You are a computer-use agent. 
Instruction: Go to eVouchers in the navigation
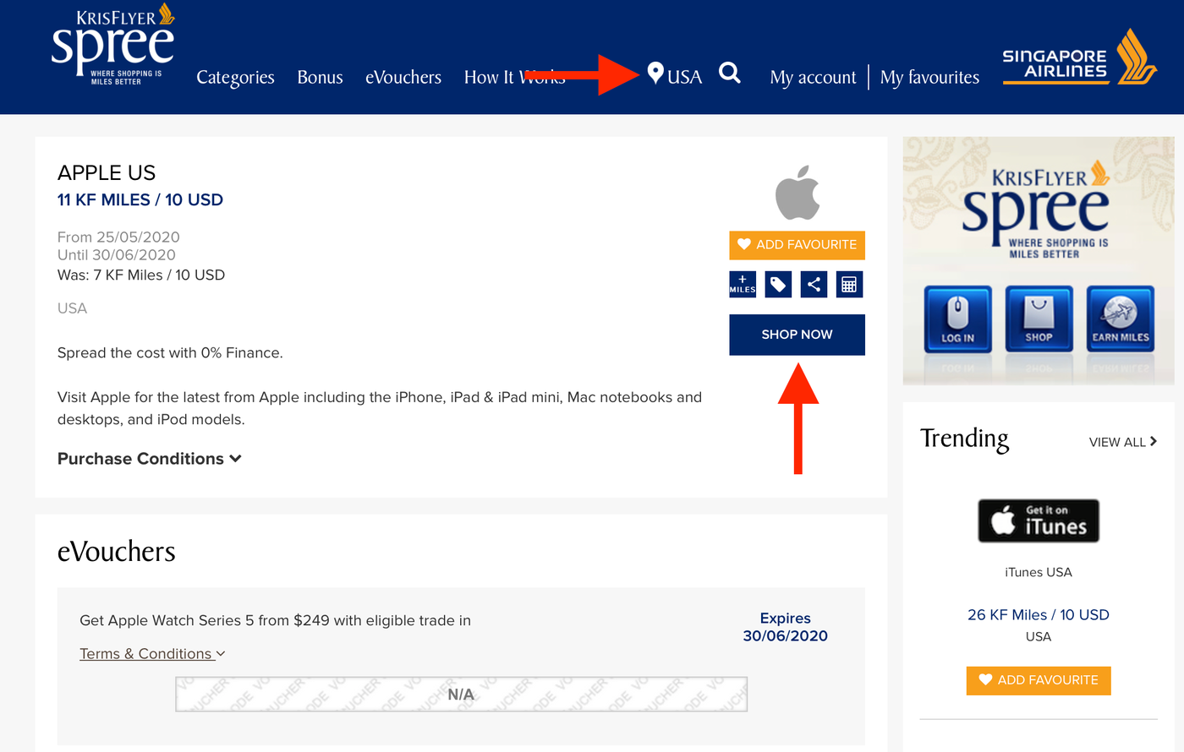tap(403, 78)
